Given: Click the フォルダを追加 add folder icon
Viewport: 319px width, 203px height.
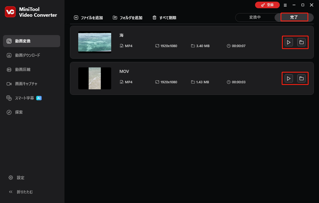Looking at the screenshot, I should click(x=115, y=17).
